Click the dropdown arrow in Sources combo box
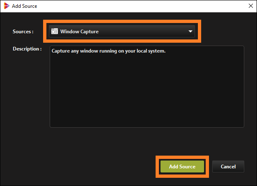Viewport: 257px width, 186px height. tap(190, 31)
